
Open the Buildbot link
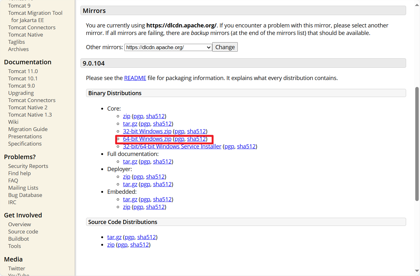[19, 239]
